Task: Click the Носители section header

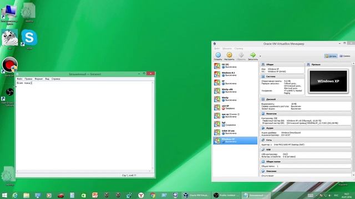Action: pos(306,114)
